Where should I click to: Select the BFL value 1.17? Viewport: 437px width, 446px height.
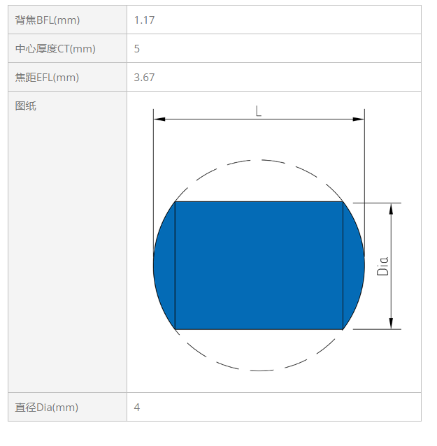click(144, 20)
